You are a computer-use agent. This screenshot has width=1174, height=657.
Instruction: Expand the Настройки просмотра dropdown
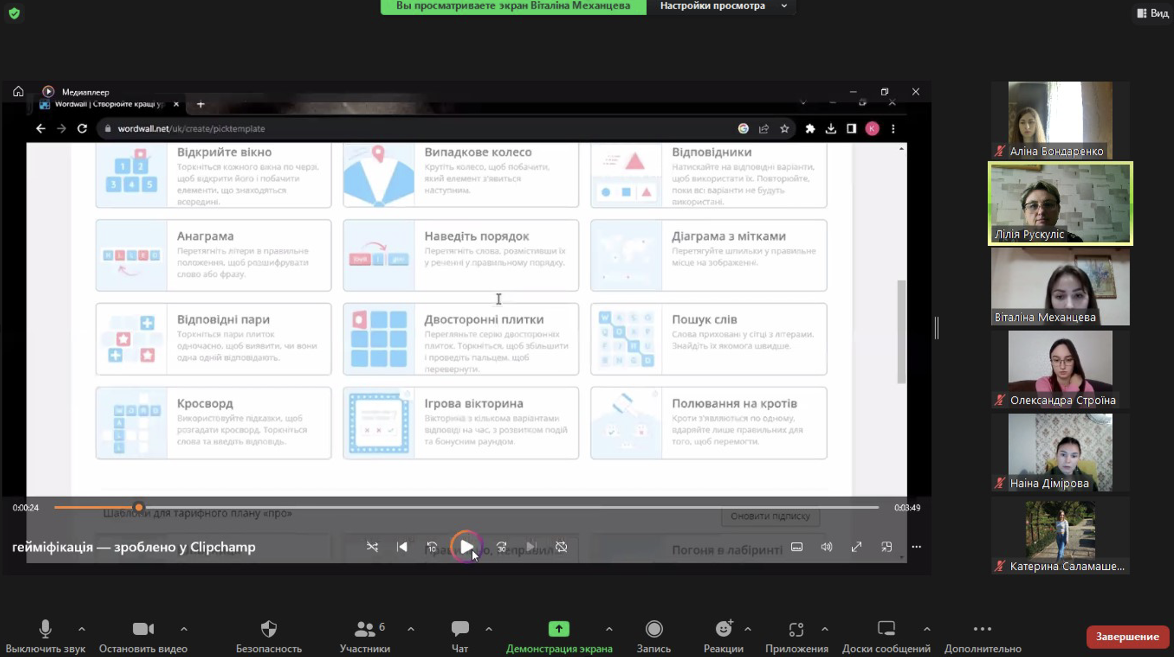tap(722, 6)
